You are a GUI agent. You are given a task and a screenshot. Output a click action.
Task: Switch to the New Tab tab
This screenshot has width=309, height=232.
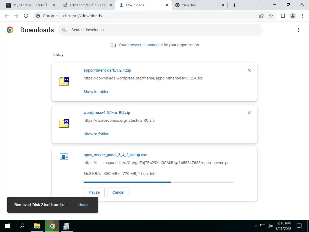(199, 5)
